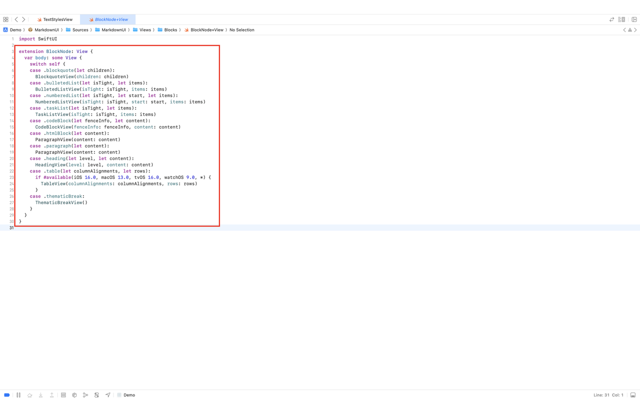Open the Debug Memory Graph icon
640x400 pixels.
[x=85, y=395]
